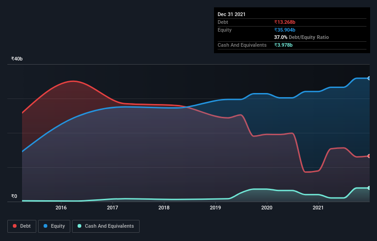Viewport: 377px width, 241px height.
Task: Click the teal Cash And Equivalents legend dot
Action: (79, 226)
